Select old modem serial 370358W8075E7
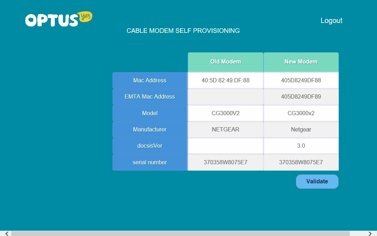This screenshot has width=377, height=236. coord(226,162)
